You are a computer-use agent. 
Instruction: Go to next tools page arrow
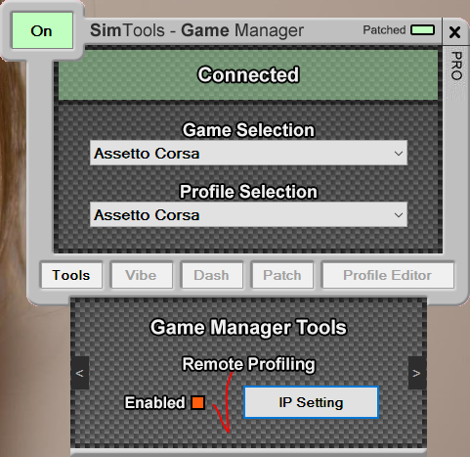click(417, 373)
